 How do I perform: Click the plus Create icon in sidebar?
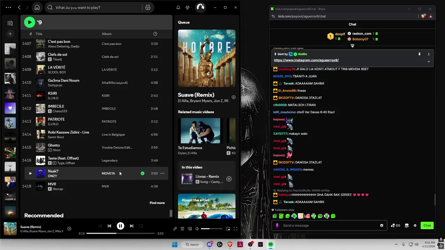click(10, 34)
